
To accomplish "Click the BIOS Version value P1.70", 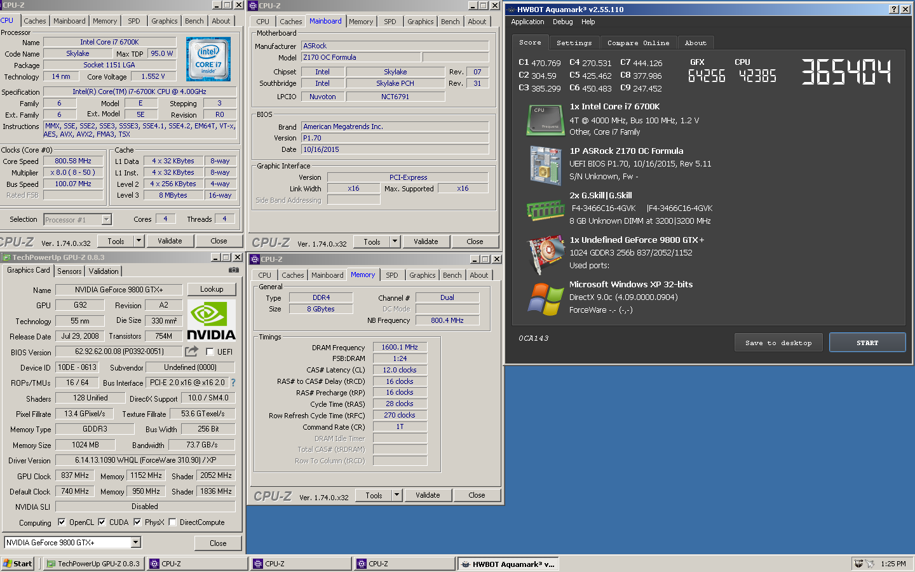I will click(395, 138).
